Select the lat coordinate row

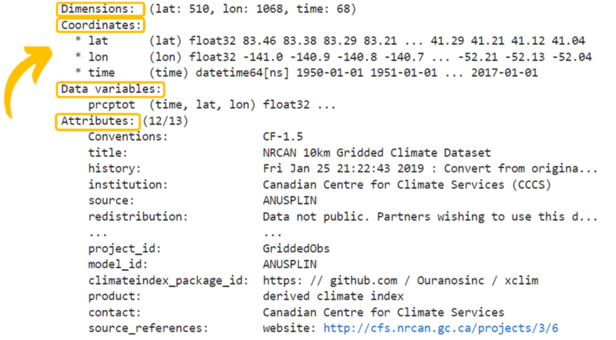pyautogui.click(x=98, y=41)
